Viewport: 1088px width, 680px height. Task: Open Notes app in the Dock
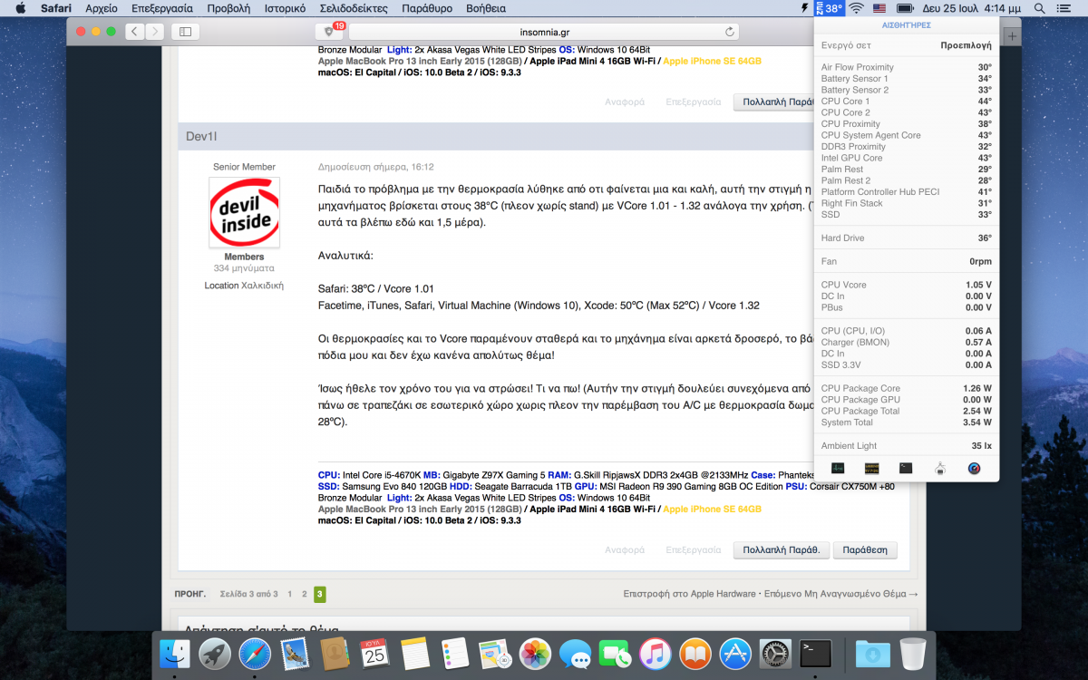415,653
